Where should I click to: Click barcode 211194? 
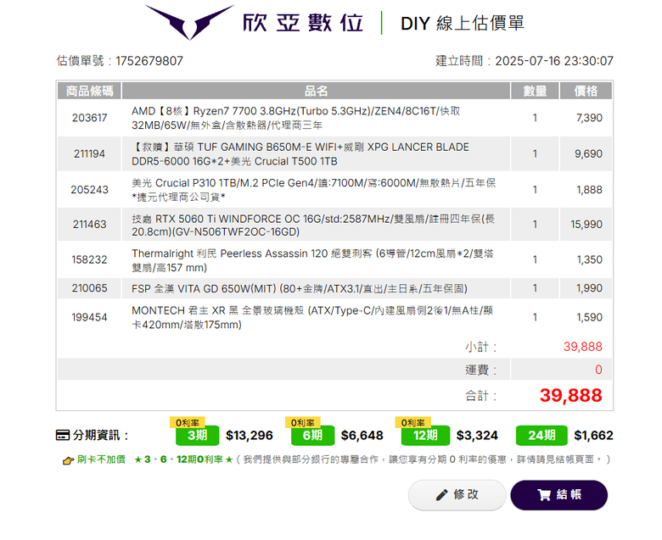click(x=89, y=154)
